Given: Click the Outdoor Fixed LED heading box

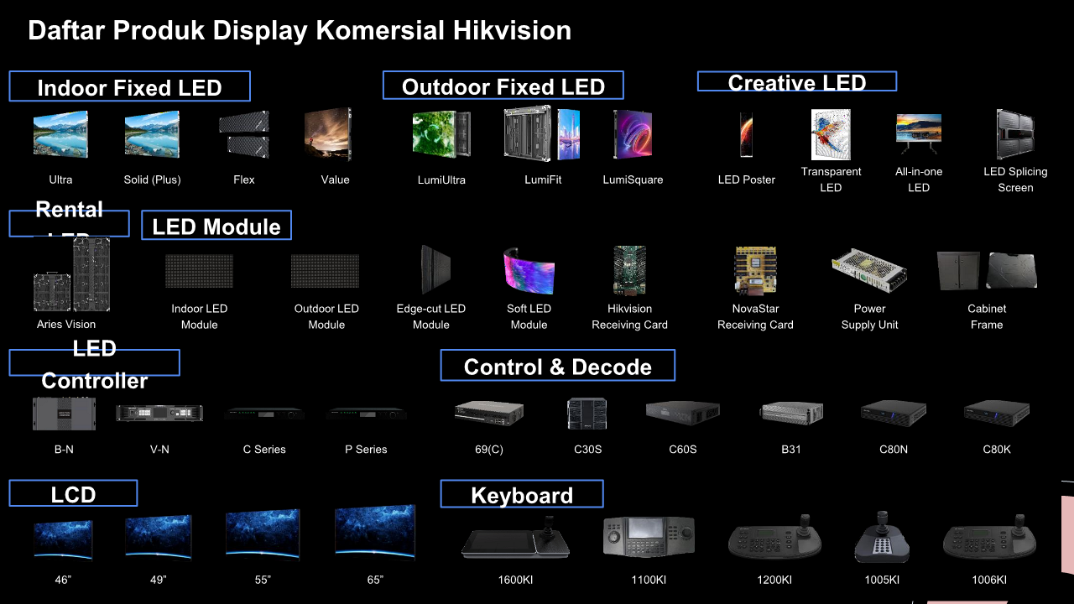Looking at the screenshot, I should coord(503,86).
